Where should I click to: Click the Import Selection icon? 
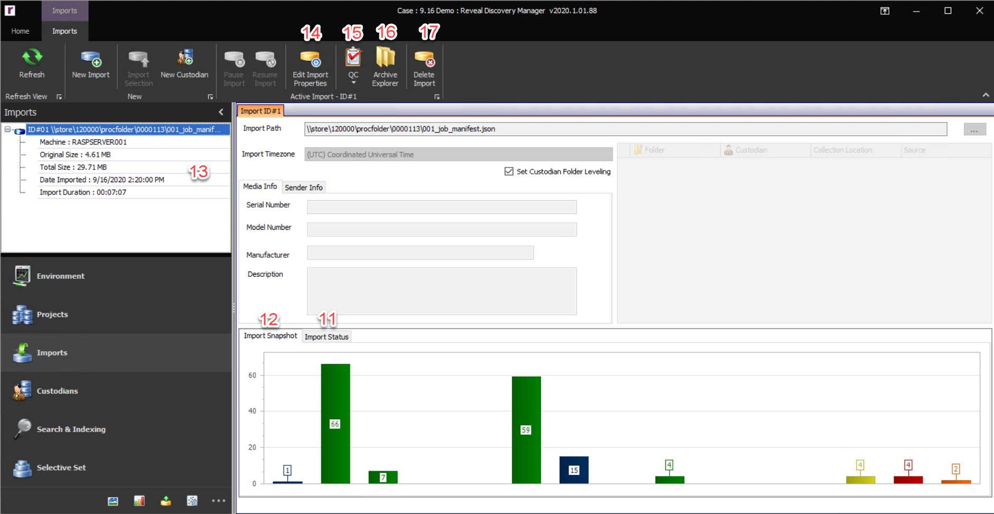138,58
